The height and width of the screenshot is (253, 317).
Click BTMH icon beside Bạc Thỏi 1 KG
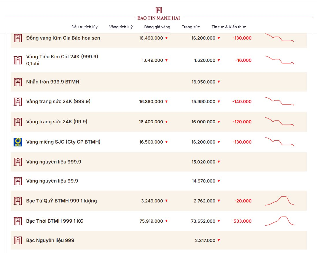tap(18, 221)
